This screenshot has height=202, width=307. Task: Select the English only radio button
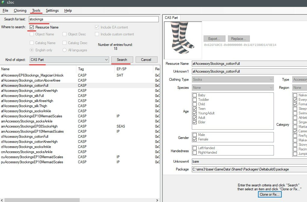(32, 50)
